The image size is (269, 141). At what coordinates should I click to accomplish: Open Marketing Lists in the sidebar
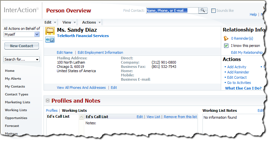coord(17,102)
